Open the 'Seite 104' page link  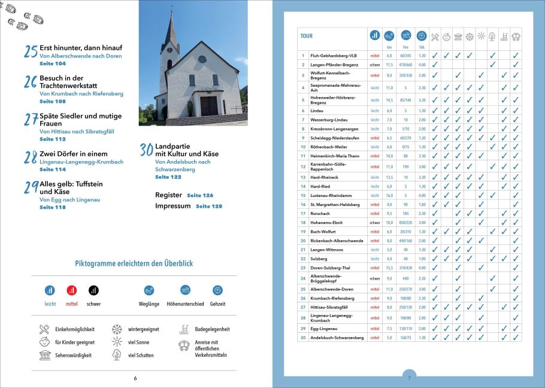53,63
